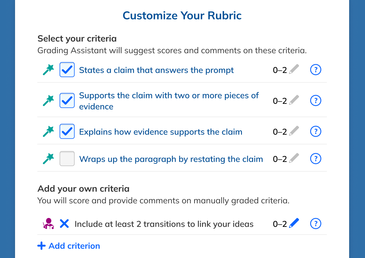Uncheck 'Supports the claim with two or more' checkbox

[x=67, y=101]
